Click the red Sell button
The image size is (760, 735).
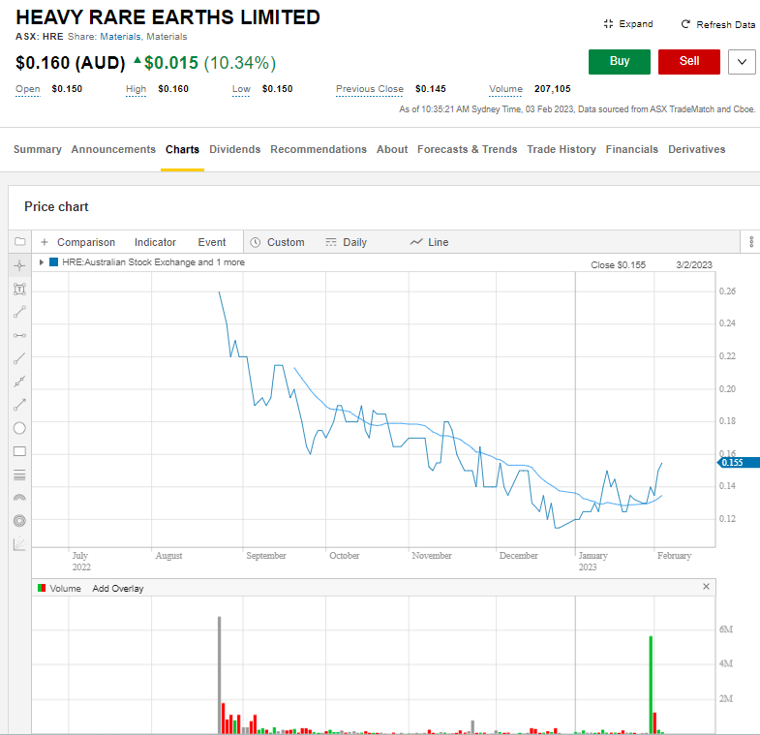click(688, 62)
